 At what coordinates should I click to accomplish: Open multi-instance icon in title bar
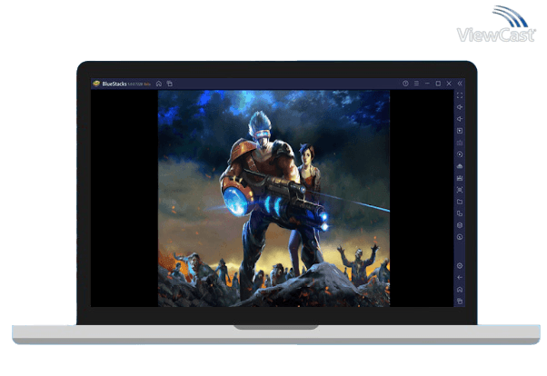(x=170, y=84)
